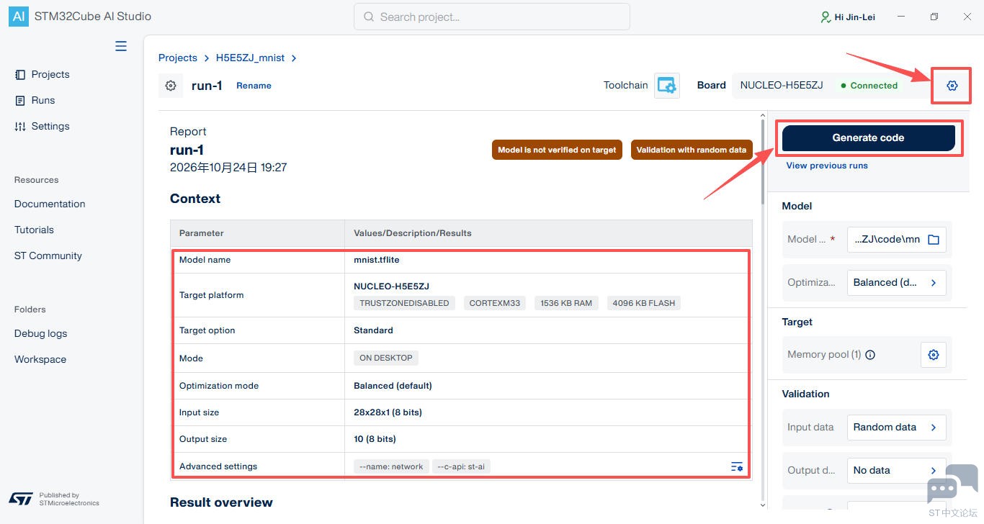The height and width of the screenshot is (524, 984).
Task: Open the Runs sidebar item
Action: (x=35, y=100)
